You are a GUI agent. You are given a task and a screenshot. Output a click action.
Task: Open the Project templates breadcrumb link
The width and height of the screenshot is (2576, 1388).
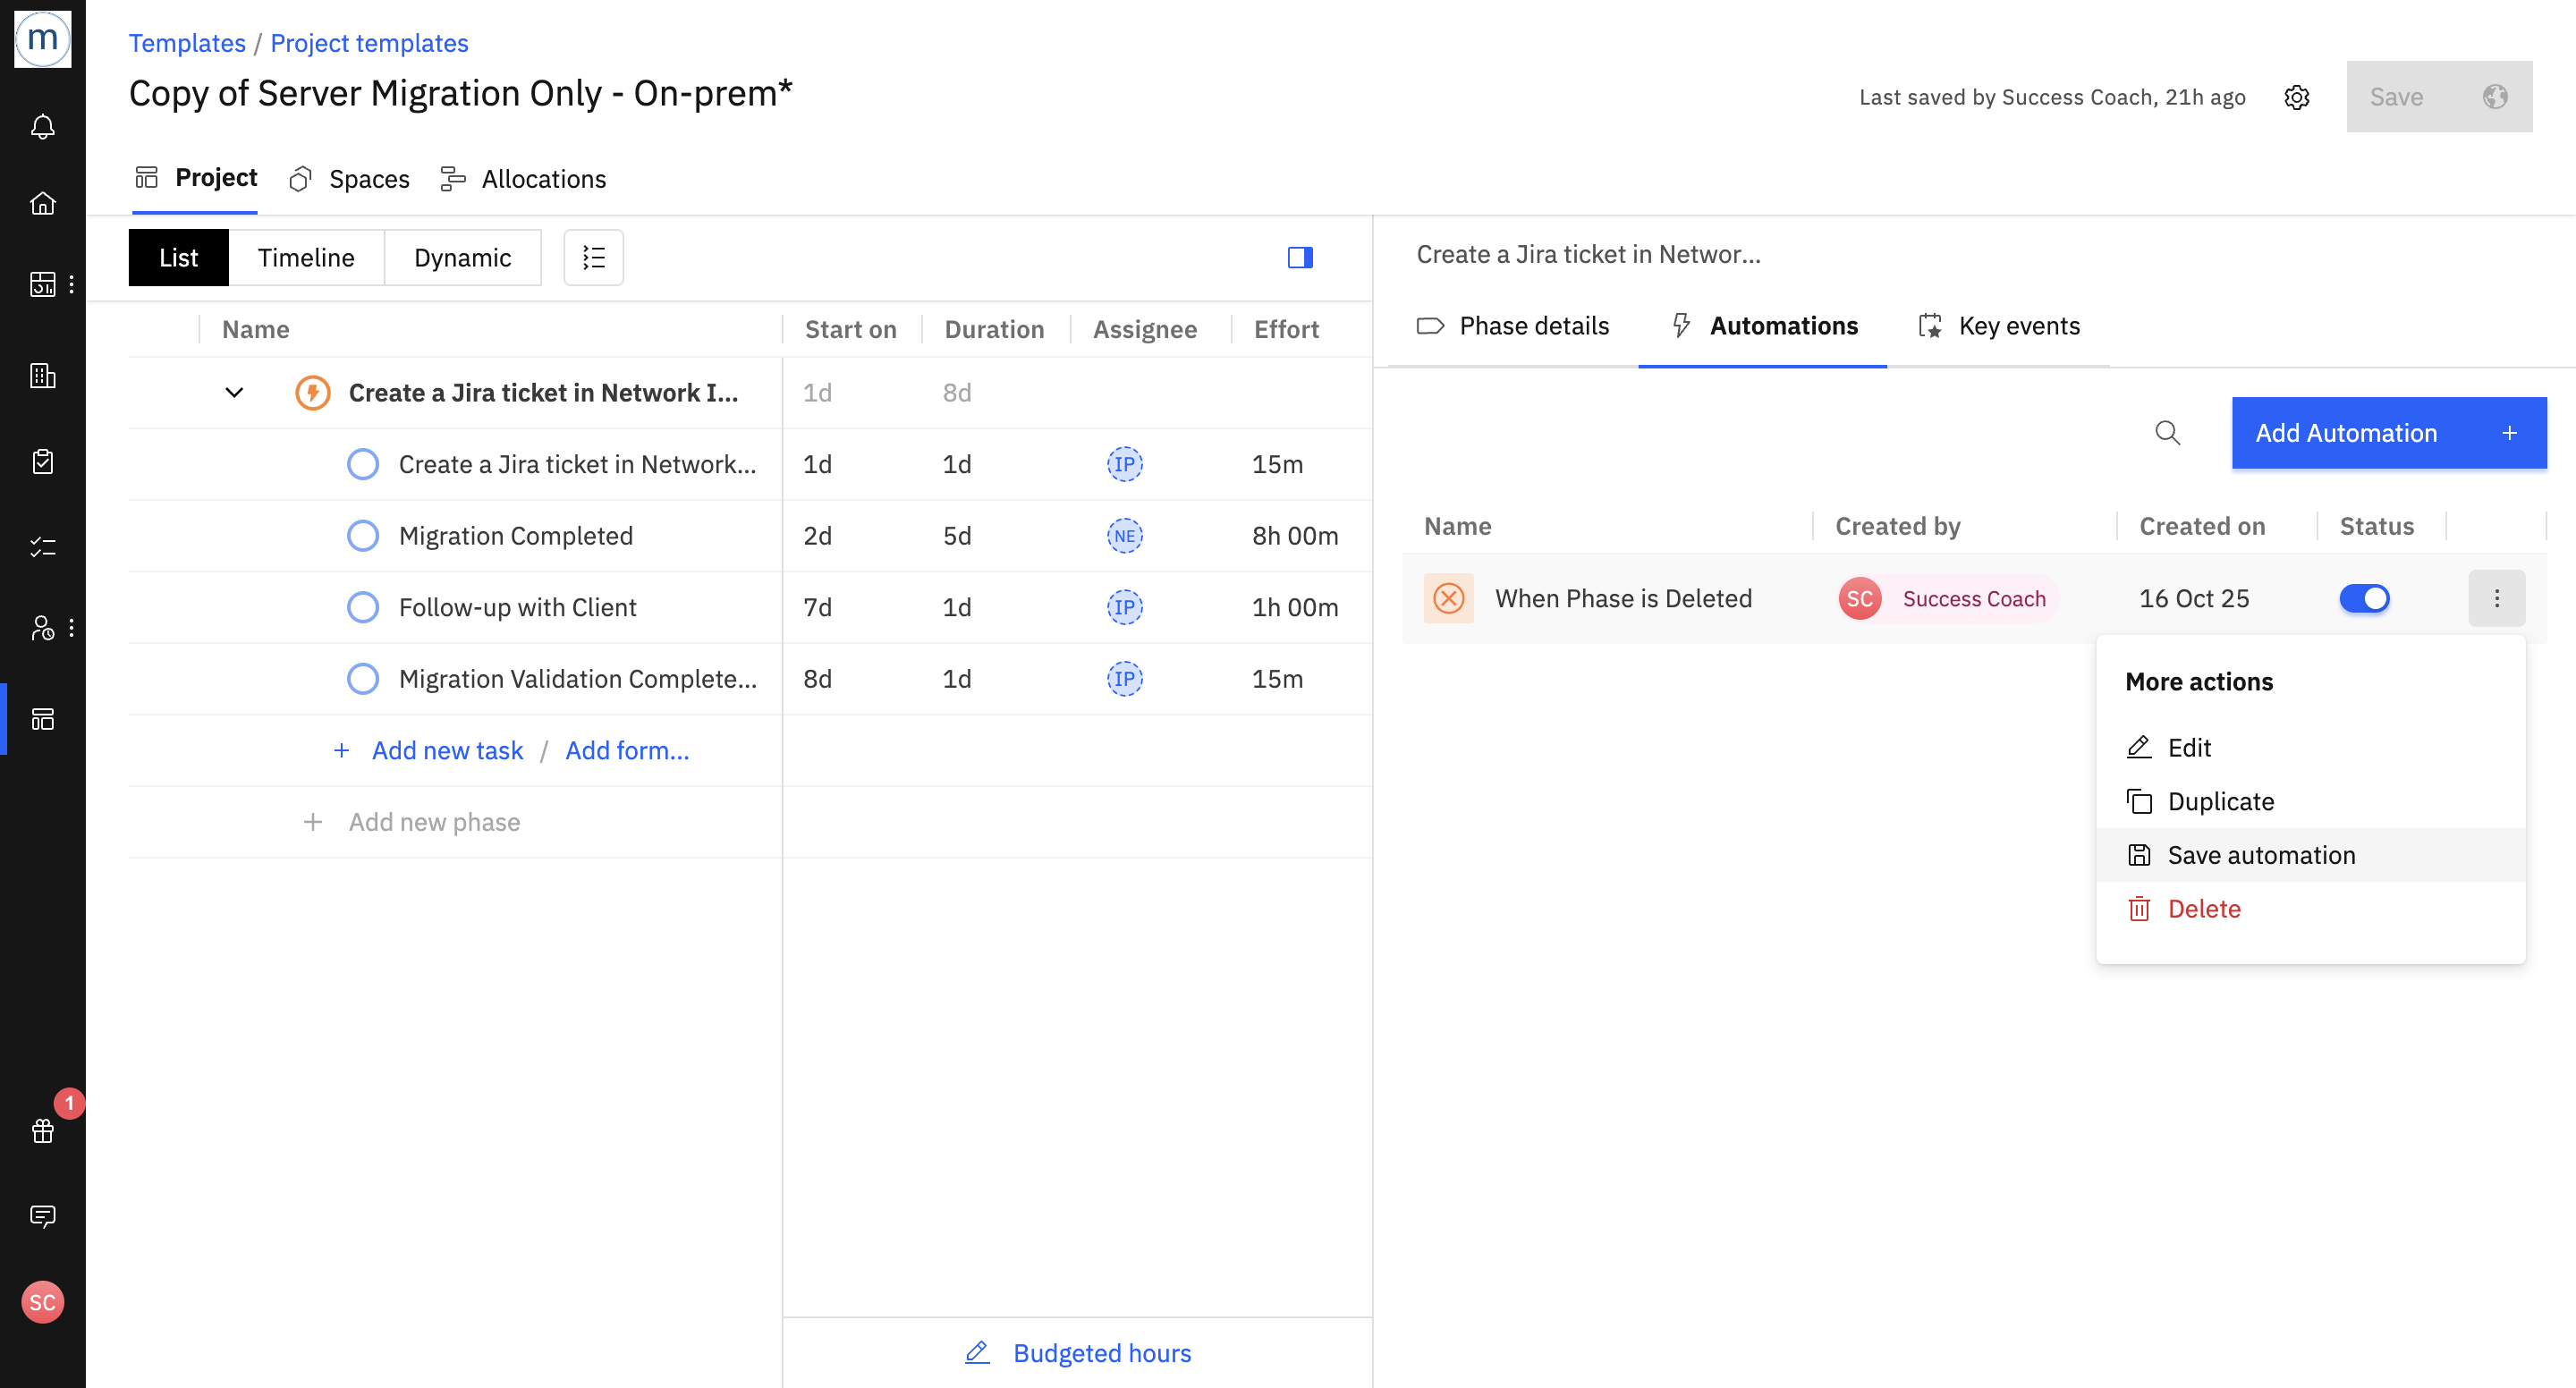(369, 43)
